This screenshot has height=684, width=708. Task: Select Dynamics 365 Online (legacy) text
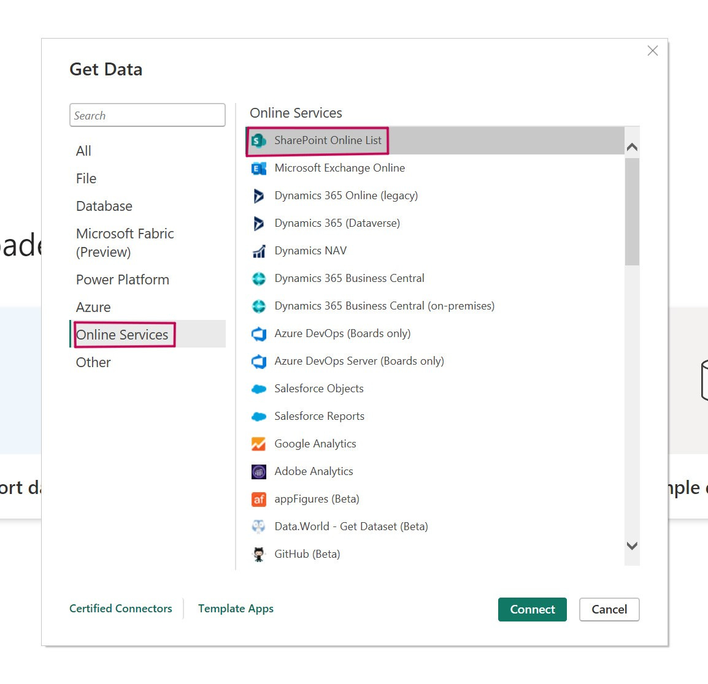[346, 196]
